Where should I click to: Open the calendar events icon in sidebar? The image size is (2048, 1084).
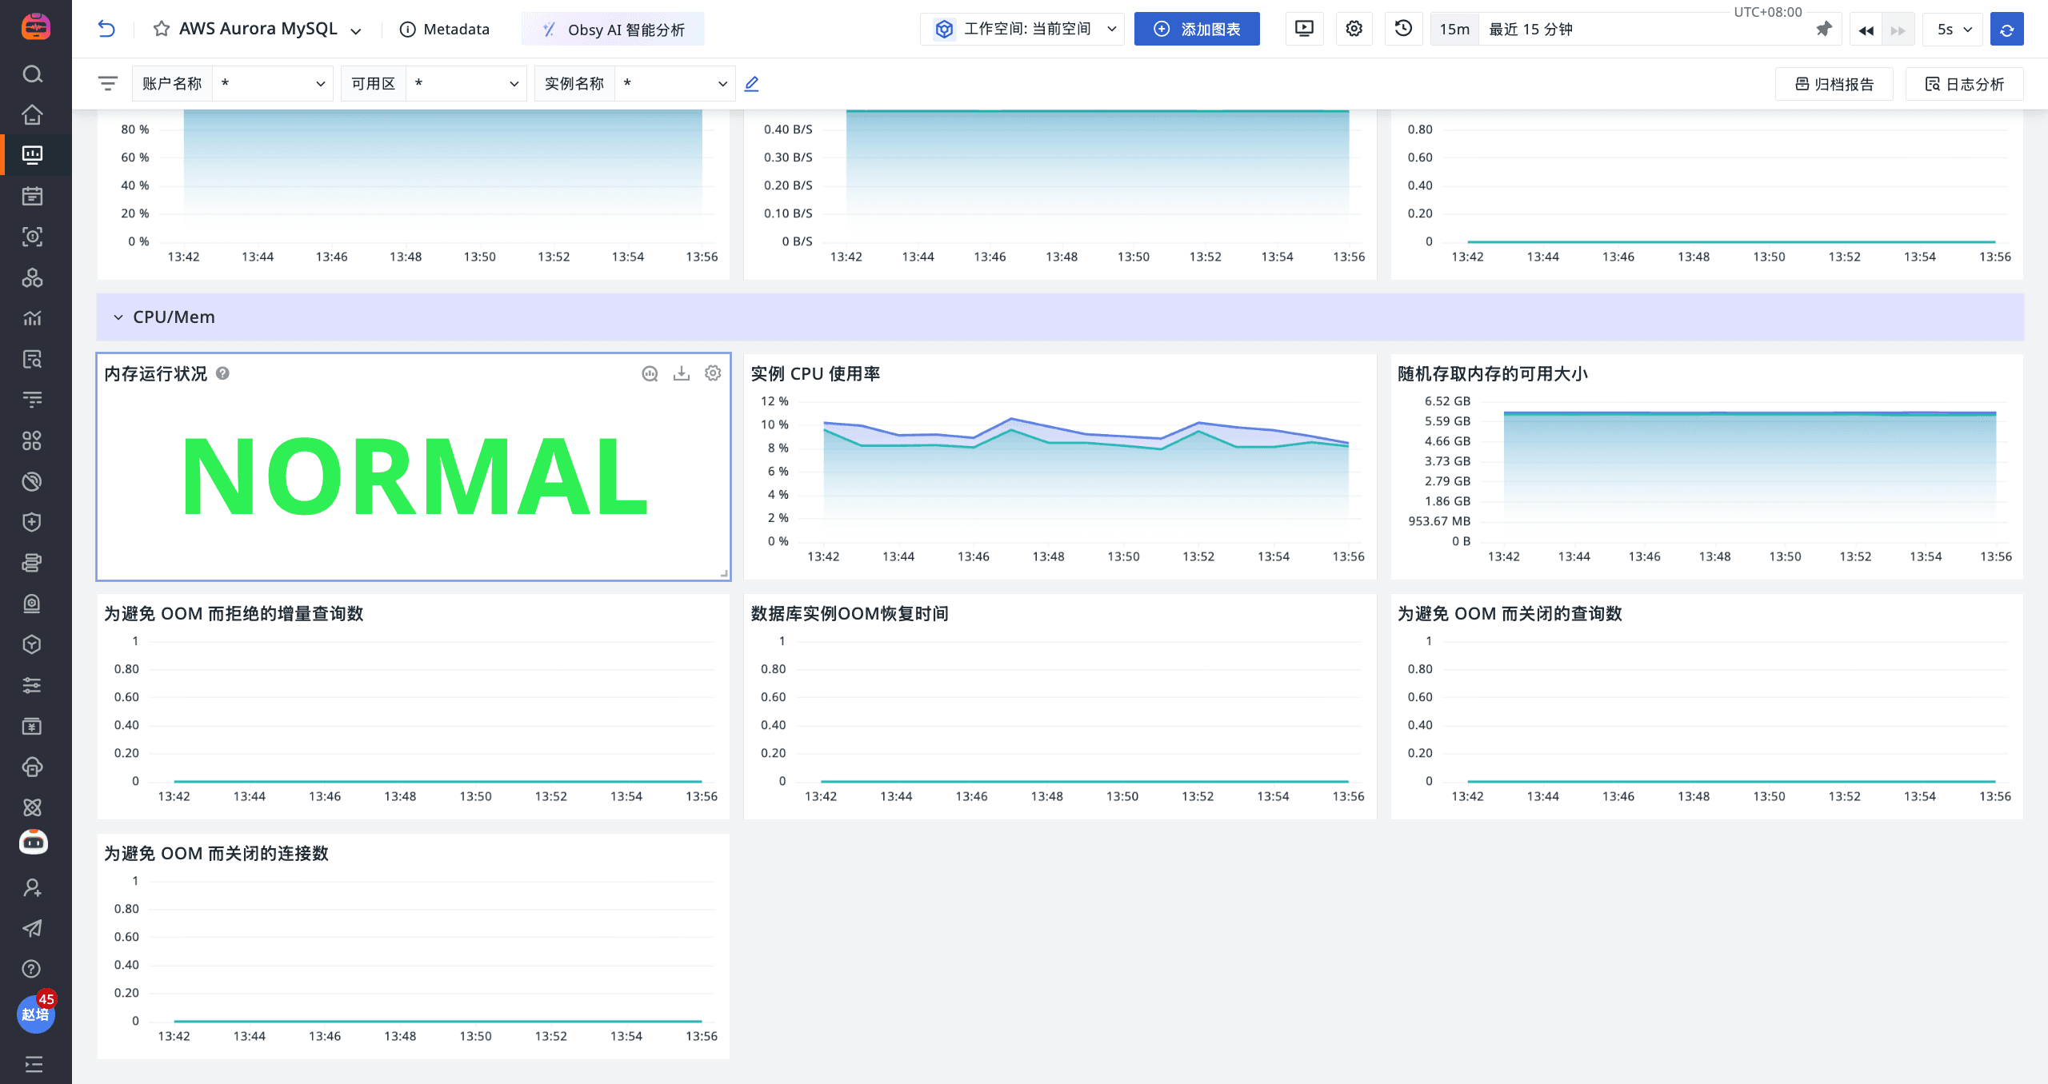32,196
